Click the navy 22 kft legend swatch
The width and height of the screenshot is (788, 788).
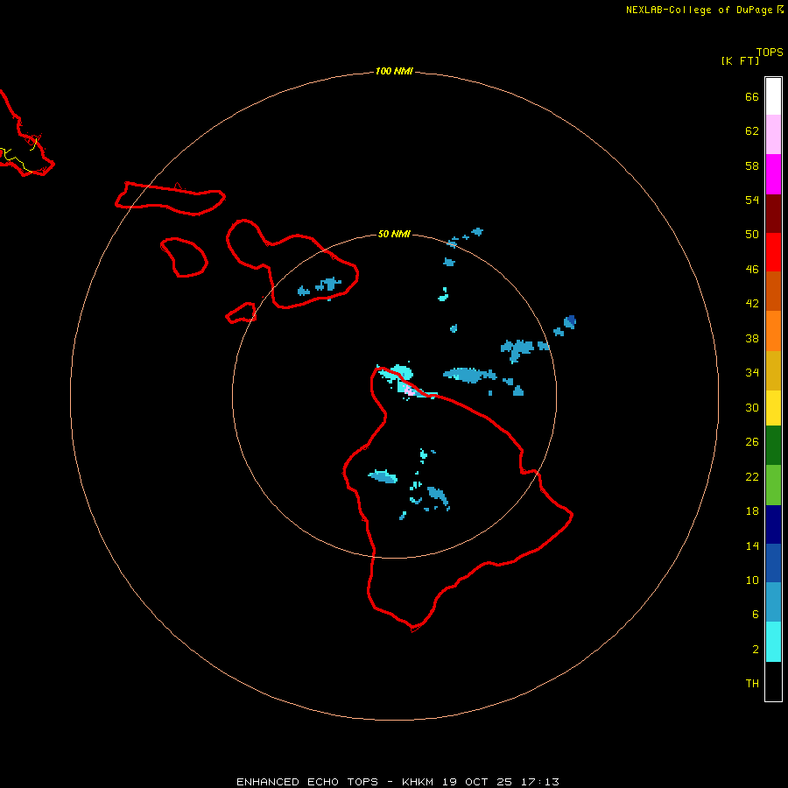click(x=773, y=524)
